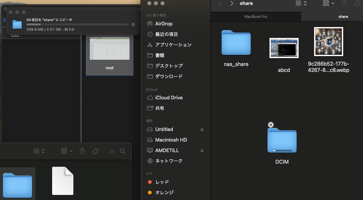Open AirDrop in the sidebar
This screenshot has width=363, height=200.
pos(164,24)
